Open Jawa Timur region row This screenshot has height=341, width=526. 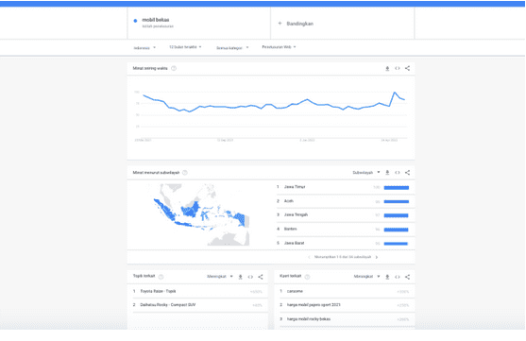[345, 187]
